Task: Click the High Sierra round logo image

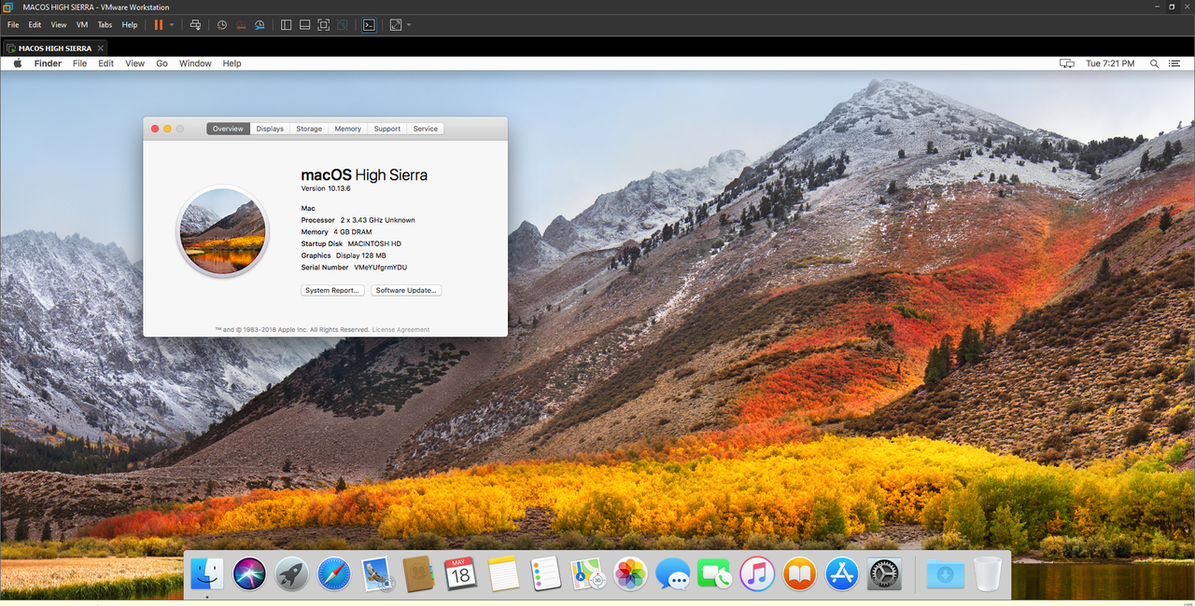Action: [x=222, y=231]
